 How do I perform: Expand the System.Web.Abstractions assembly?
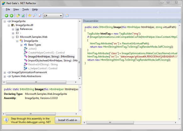click(x=5, y=77)
